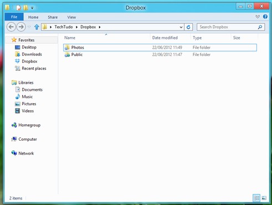Click the Music note icon
The image size is (272, 205).
click(x=18, y=96)
